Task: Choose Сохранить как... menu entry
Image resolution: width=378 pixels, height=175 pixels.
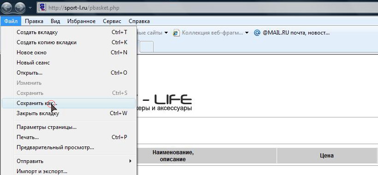Action: point(69,103)
